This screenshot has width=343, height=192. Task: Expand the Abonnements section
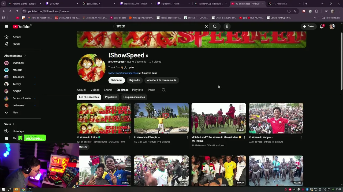[15, 56]
